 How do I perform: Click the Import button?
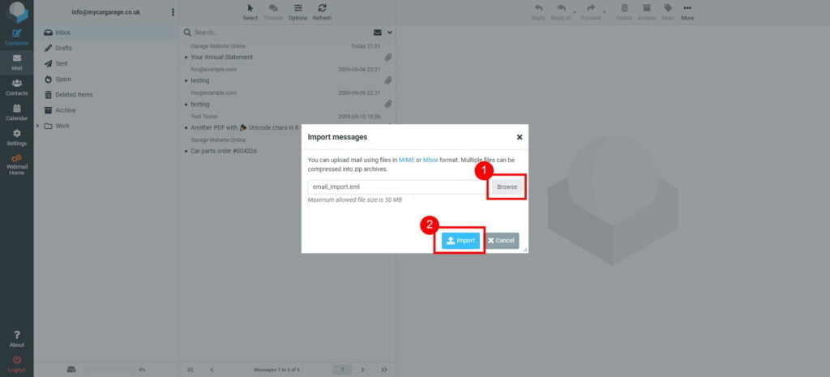[x=460, y=241]
